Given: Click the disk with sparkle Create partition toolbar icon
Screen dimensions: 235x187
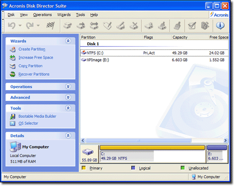Looking at the screenshot, I should pyautogui.click(x=149, y=26).
